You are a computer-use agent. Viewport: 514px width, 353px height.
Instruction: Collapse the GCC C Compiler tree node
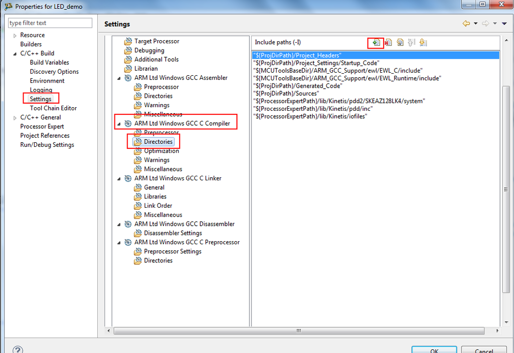click(x=118, y=124)
